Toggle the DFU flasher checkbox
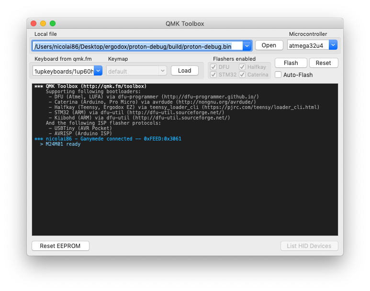This screenshot has width=370, height=291. click(x=213, y=67)
